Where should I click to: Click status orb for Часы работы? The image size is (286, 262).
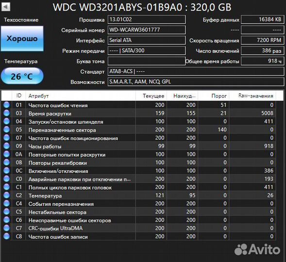(x=7, y=146)
